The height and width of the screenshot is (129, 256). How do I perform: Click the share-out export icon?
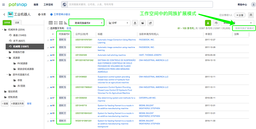point(150,23)
